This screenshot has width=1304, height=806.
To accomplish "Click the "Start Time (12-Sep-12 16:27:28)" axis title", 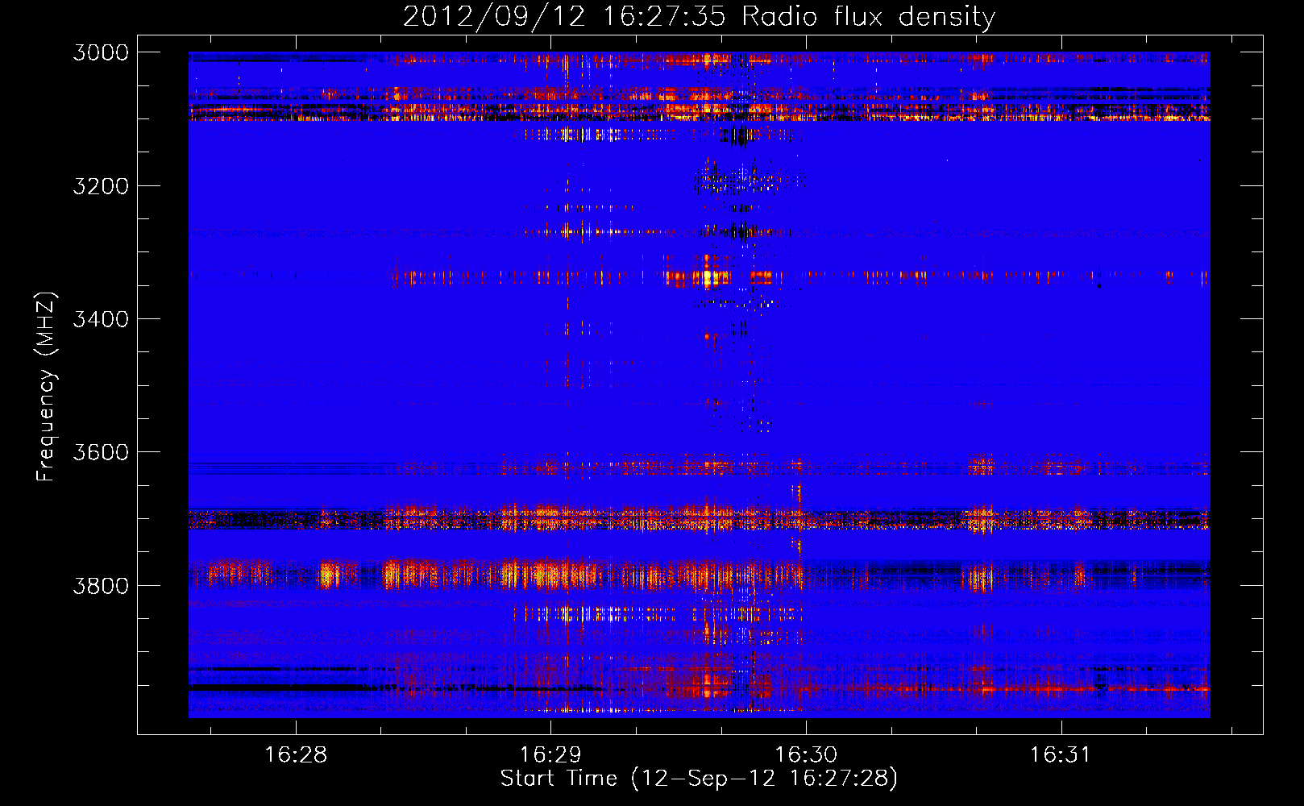I will tap(699, 779).
